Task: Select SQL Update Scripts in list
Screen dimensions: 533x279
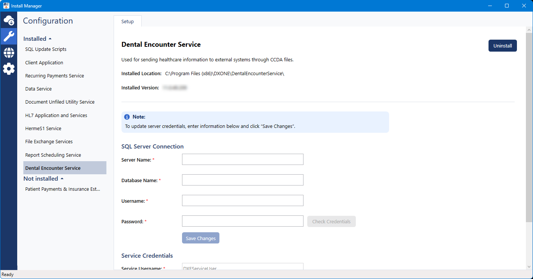Action: point(46,49)
